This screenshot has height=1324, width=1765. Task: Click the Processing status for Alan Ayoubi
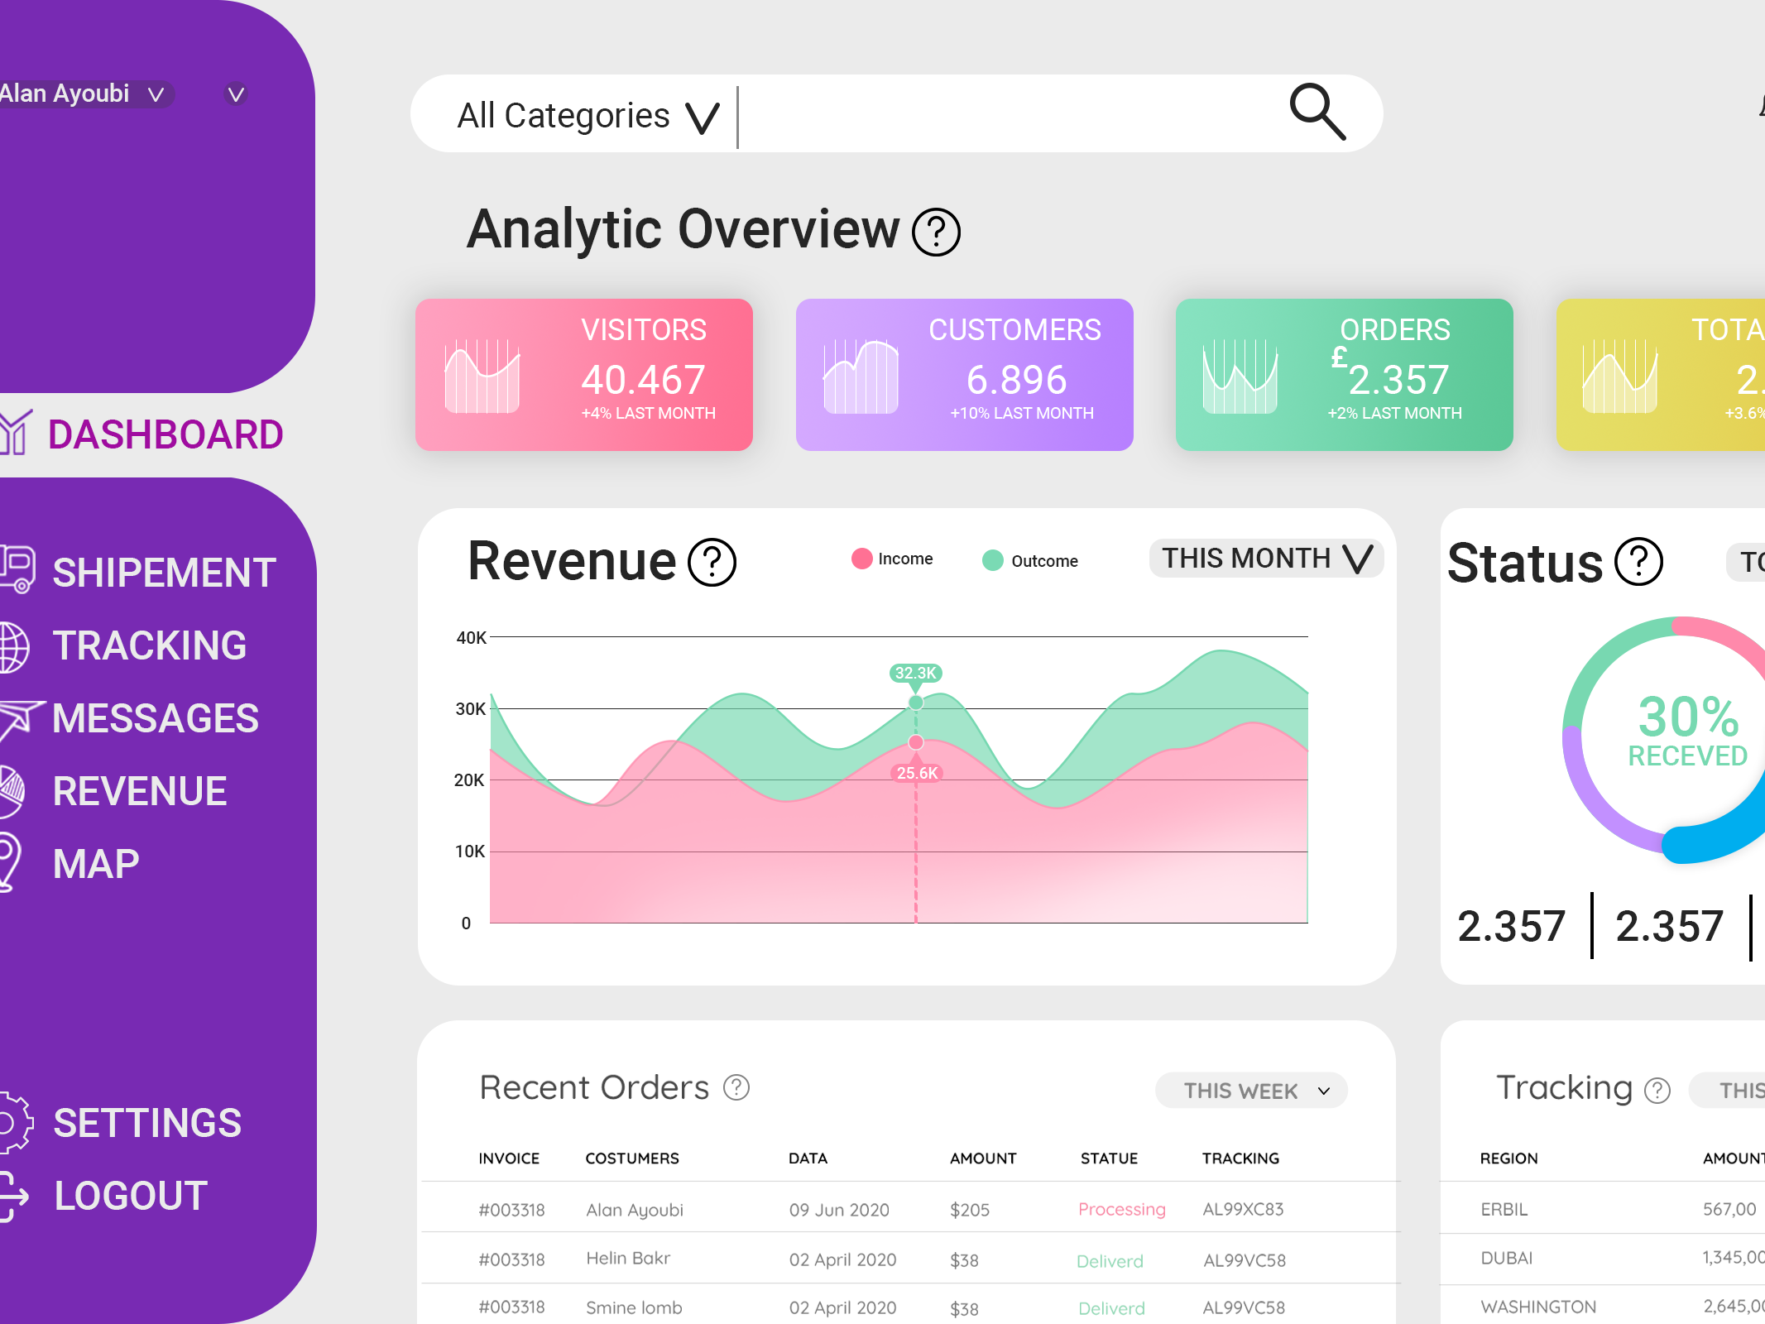pyautogui.click(x=1122, y=1209)
